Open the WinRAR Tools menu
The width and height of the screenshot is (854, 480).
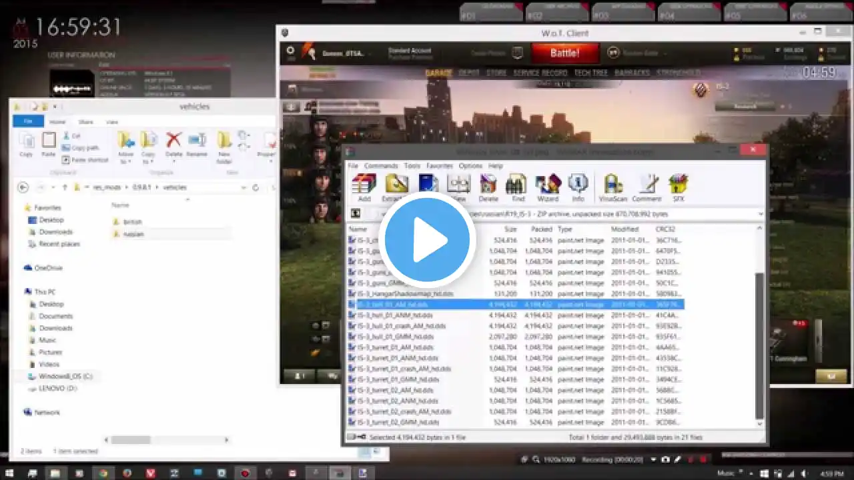pos(412,165)
